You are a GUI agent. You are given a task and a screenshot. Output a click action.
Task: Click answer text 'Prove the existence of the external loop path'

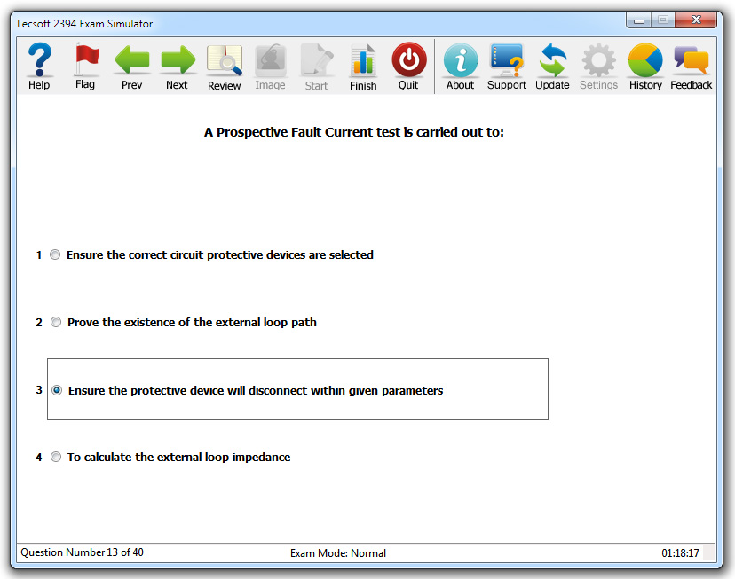point(192,323)
